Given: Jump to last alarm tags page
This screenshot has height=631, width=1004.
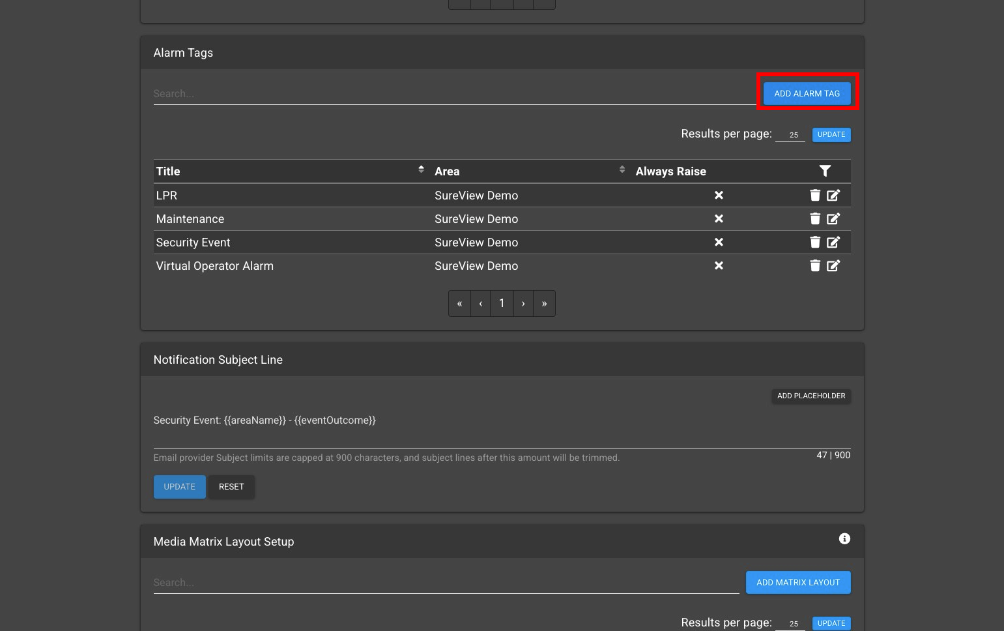Looking at the screenshot, I should (544, 304).
